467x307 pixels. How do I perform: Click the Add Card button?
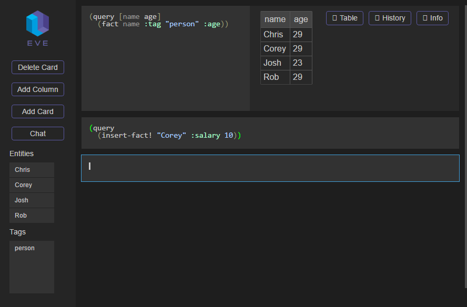pos(37,111)
